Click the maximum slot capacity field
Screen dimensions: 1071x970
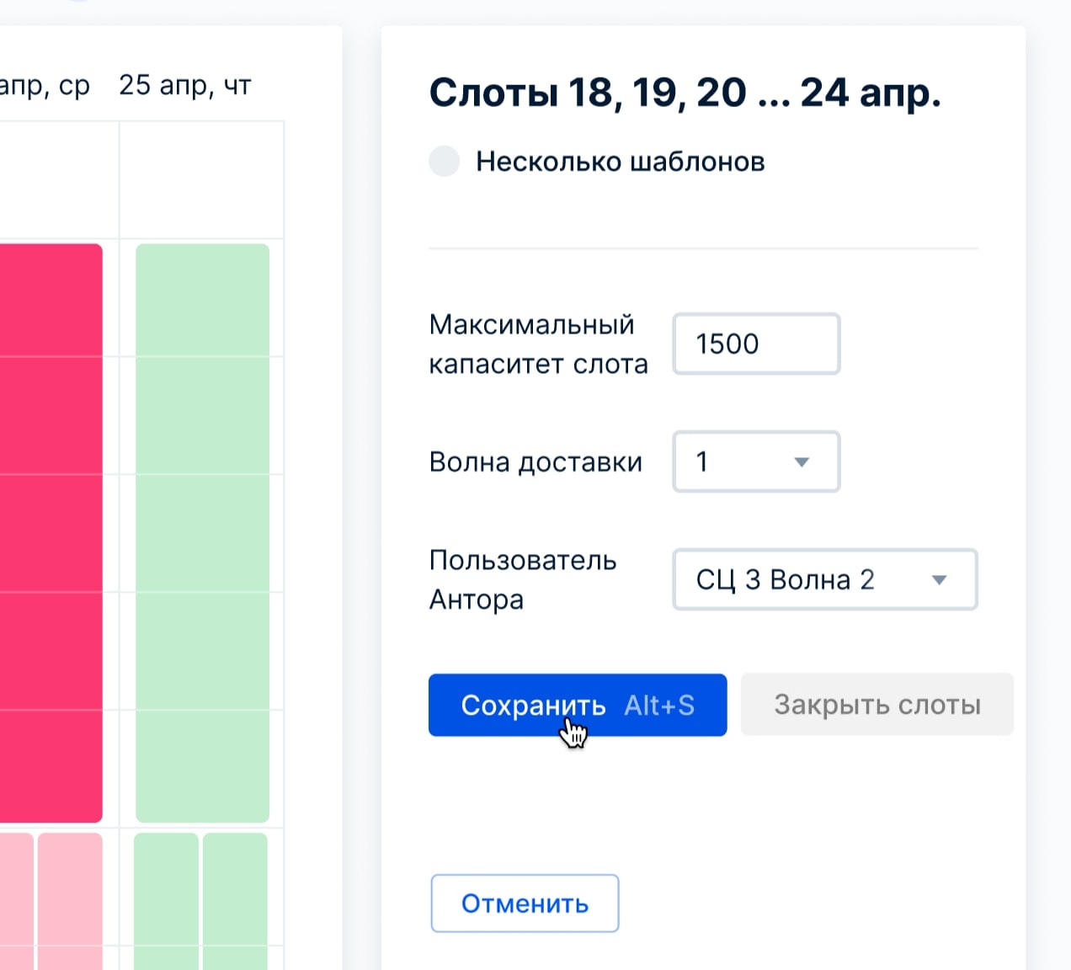tap(756, 344)
